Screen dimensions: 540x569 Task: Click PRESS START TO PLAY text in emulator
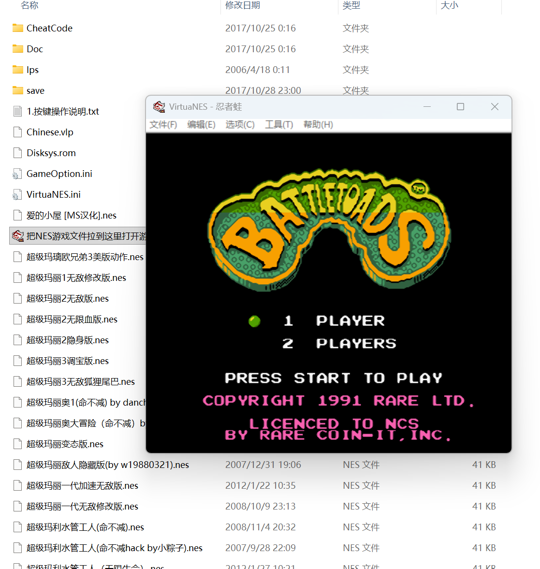pyautogui.click(x=334, y=378)
